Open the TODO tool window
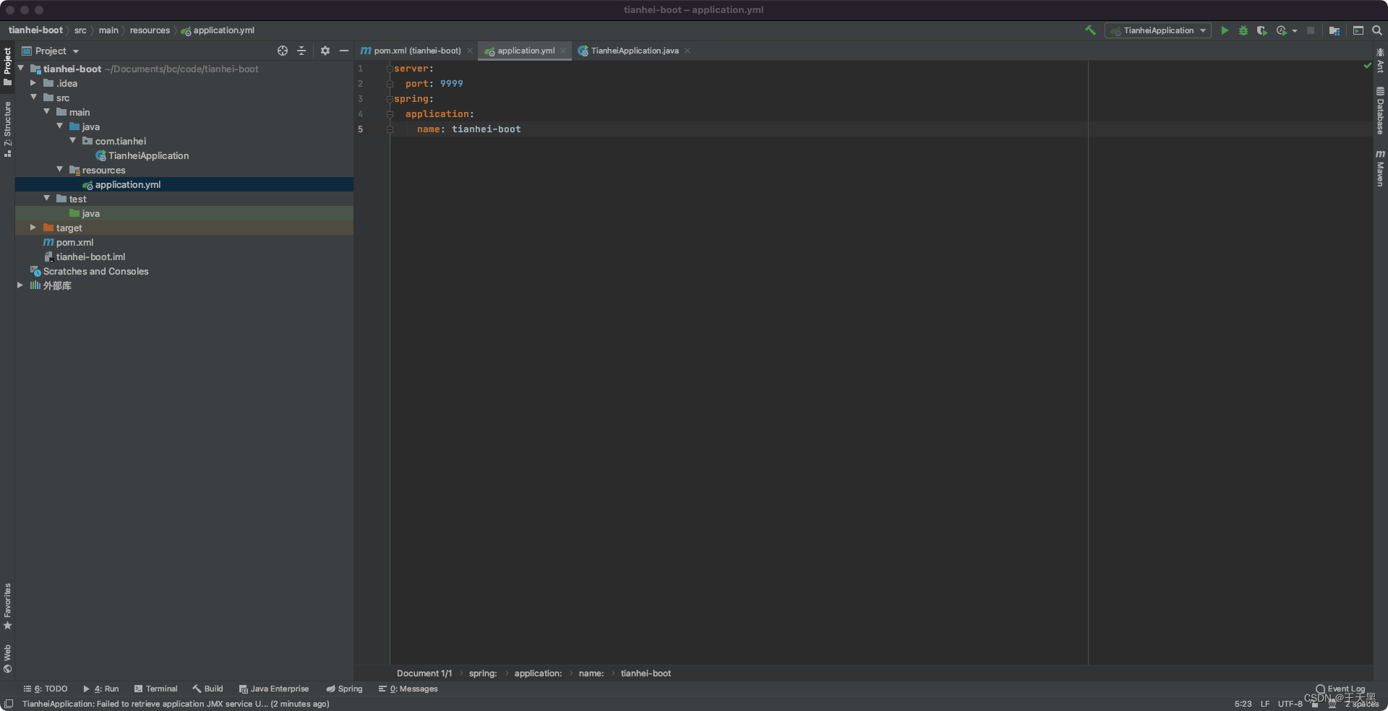The image size is (1388, 711). pos(46,689)
